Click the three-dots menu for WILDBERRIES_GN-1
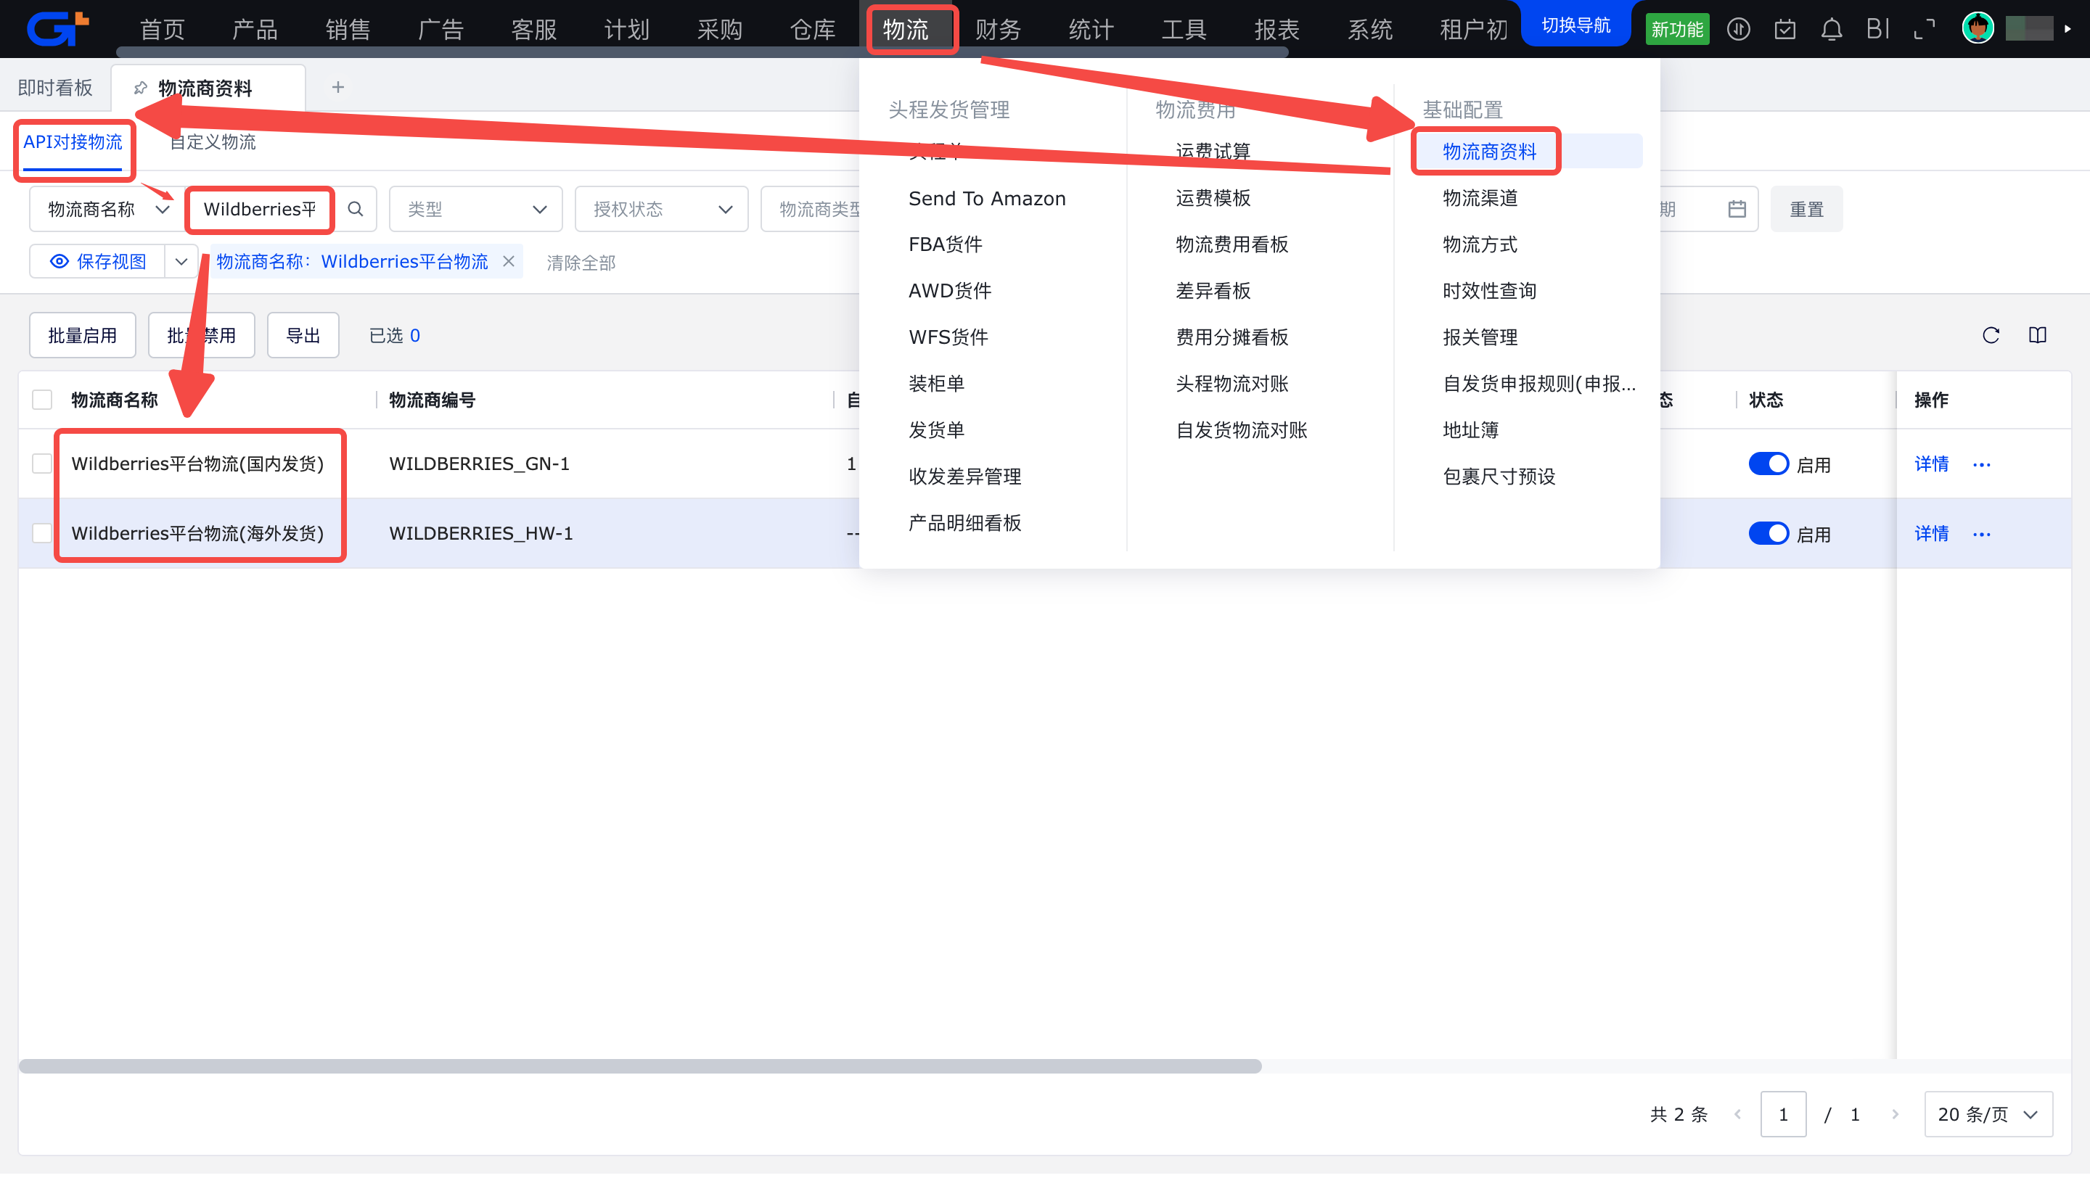The height and width of the screenshot is (1178, 2090). click(x=1981, y=466)
